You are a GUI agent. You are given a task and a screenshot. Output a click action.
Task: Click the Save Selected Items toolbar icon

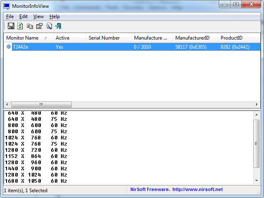pos(11,26)
